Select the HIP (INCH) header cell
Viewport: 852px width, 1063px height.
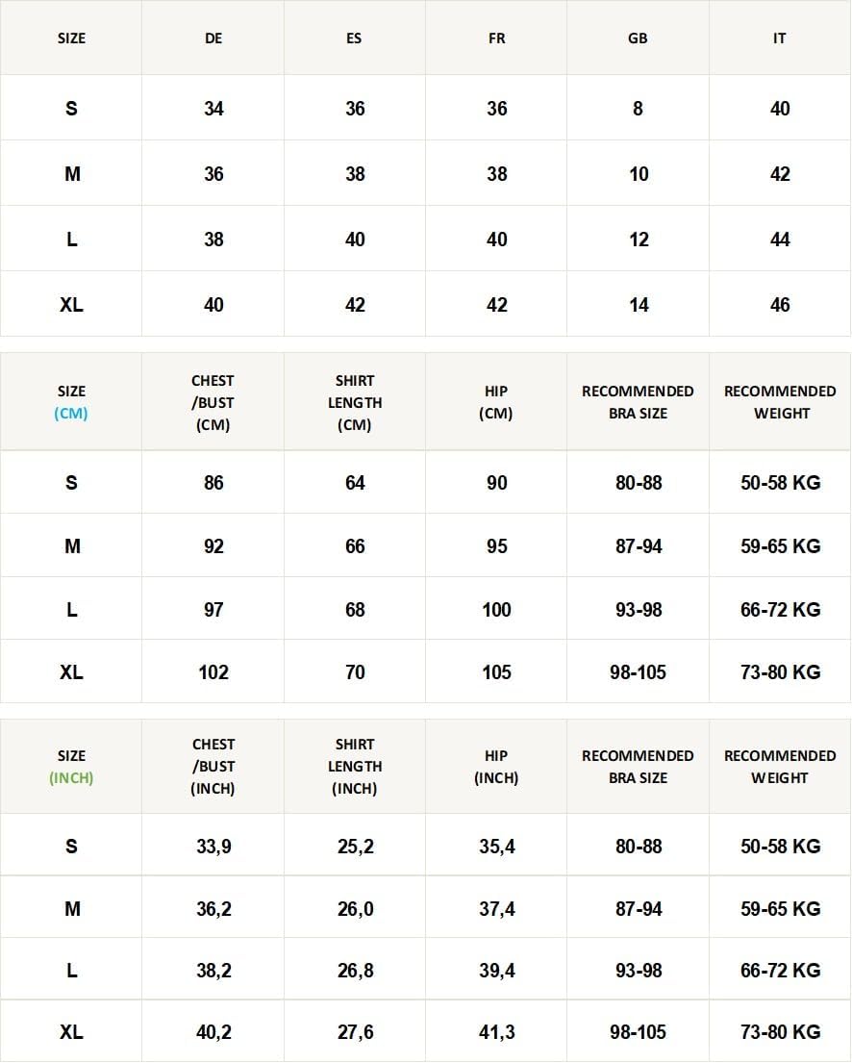tap(496, 767)
